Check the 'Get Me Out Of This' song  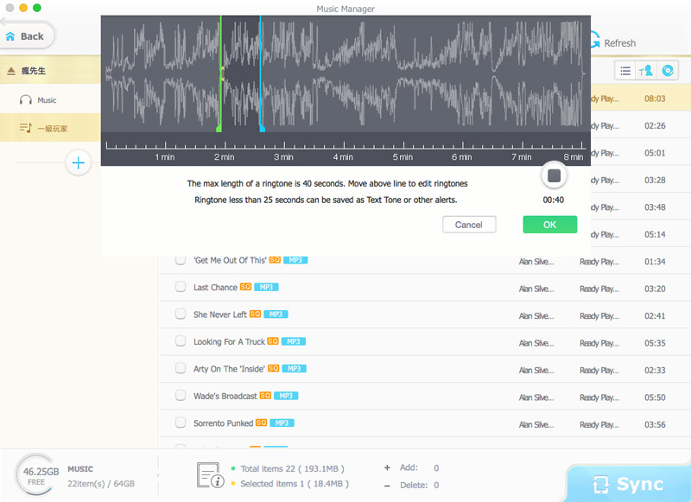pos(181,260)
